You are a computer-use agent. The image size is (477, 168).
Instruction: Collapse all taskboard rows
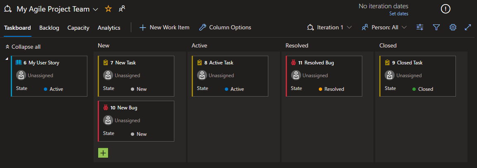[23, 47]
